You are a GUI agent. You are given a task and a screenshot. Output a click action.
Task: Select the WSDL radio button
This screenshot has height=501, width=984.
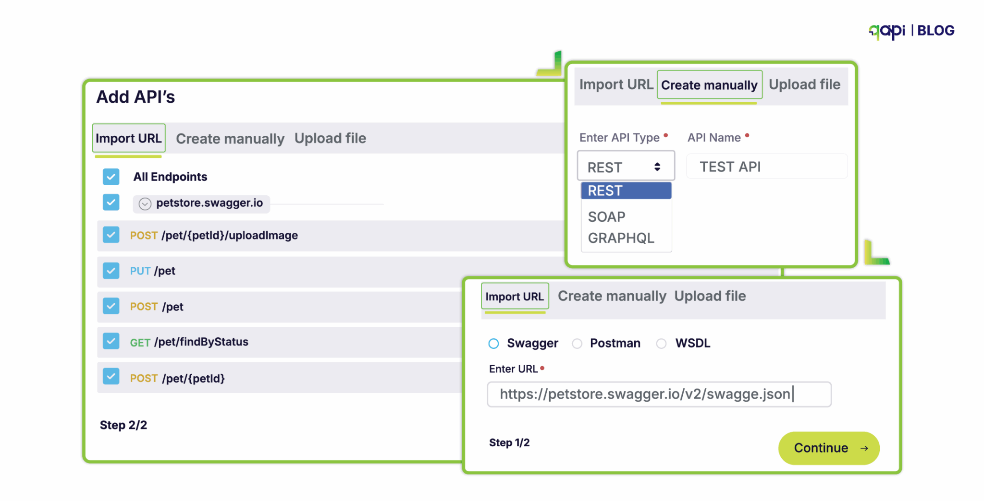[x=661, y=343]
